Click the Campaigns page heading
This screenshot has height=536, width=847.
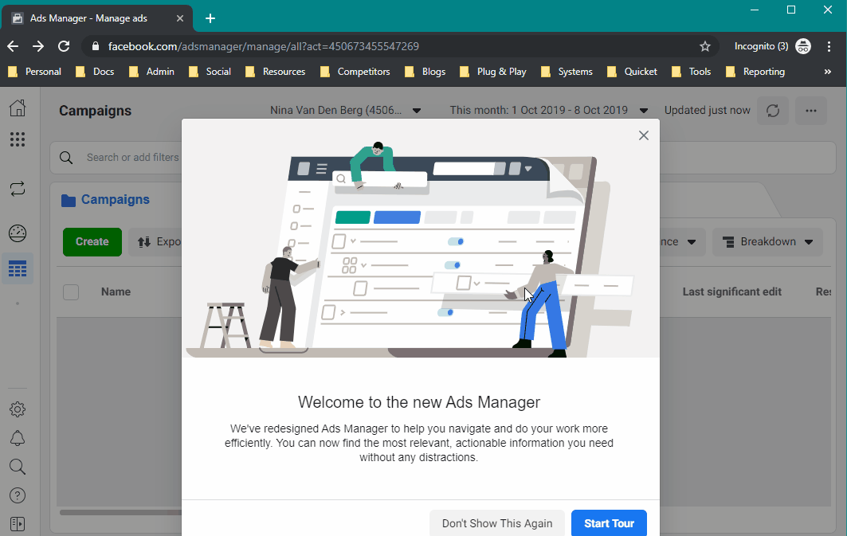tap(95, 111)
